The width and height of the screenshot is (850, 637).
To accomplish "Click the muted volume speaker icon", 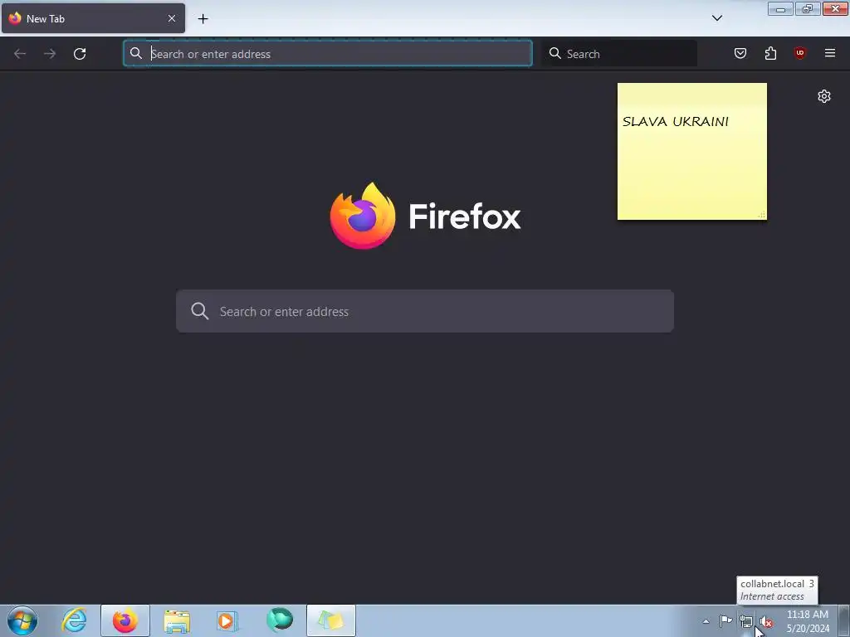I will click(766, 622).
